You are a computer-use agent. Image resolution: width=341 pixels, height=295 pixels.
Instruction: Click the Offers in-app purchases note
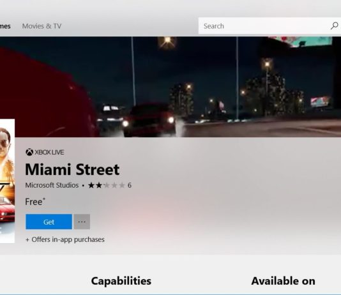[65, 239]
